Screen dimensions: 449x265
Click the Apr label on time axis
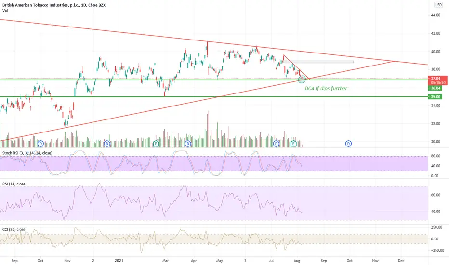point(194,261)
